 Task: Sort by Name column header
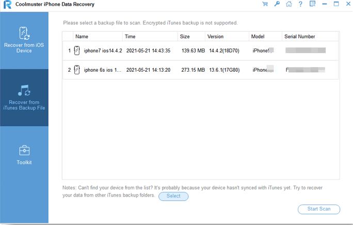click(x=98, y=37)
